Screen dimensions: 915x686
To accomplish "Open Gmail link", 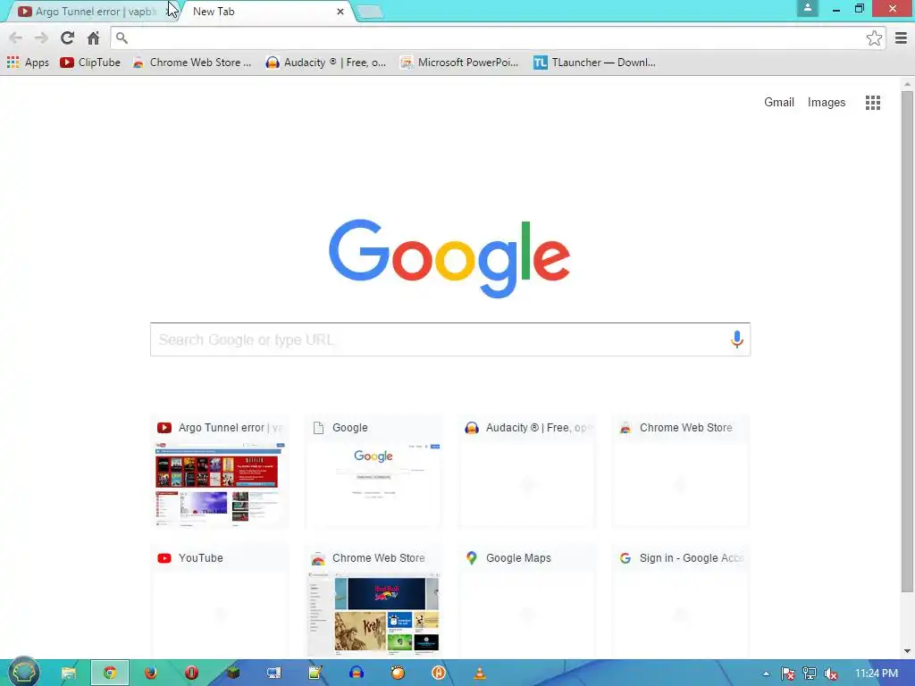I will pos(779,102).
